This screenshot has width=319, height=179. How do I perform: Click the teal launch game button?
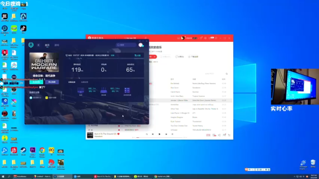click(36, 82)
